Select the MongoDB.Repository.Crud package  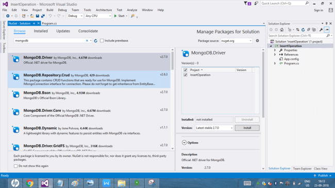click(89, 79)
